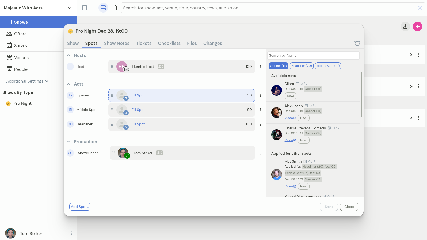Viewport: 427px width, 240px height.
Task: Clear the search with the X icon
Action: pyautogui.click(x=420, y=8)
